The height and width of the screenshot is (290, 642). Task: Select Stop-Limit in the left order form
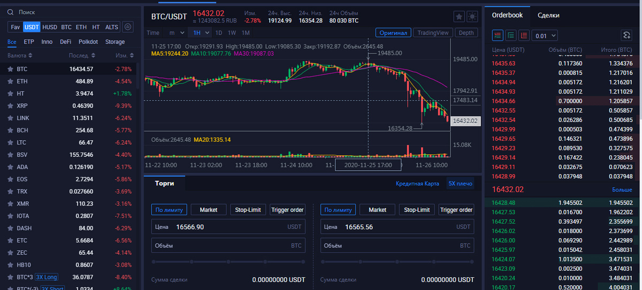(x=248, y=210)
